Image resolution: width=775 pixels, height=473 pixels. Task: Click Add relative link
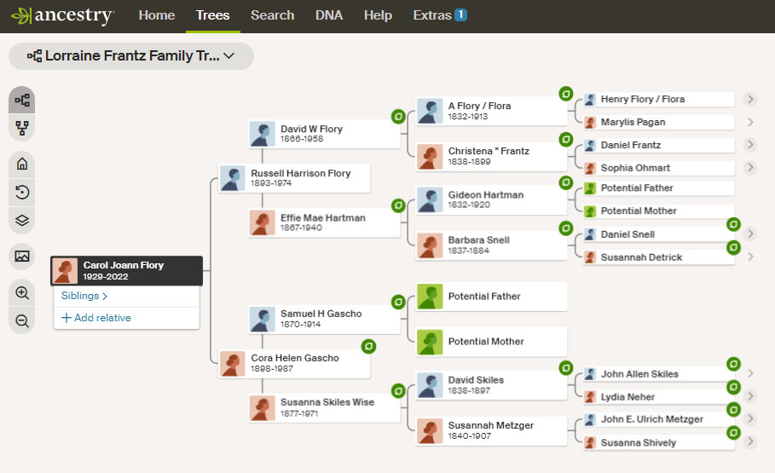(95, 318)
